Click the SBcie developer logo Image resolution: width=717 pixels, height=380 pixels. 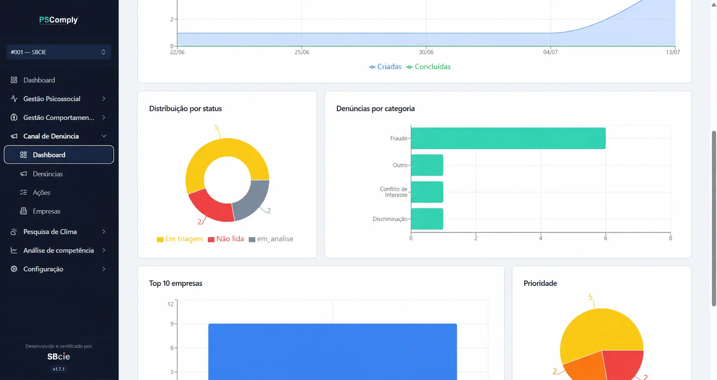coord(59,356)
